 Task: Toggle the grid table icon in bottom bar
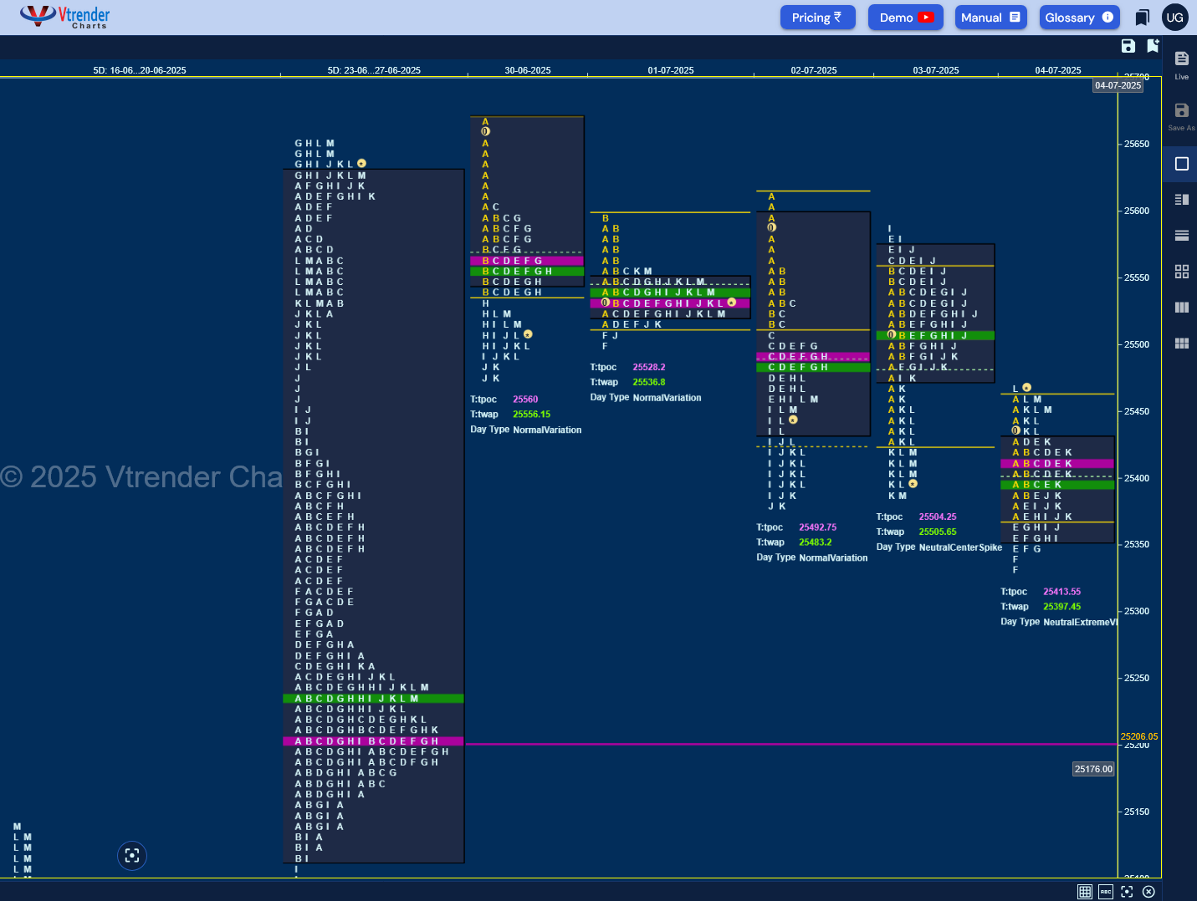pyautogui.click(x=1084, y=892)
